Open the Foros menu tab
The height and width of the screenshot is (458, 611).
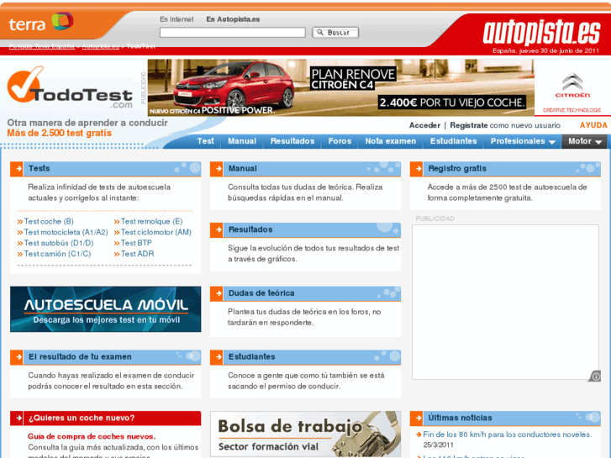[x=340, y=141]
